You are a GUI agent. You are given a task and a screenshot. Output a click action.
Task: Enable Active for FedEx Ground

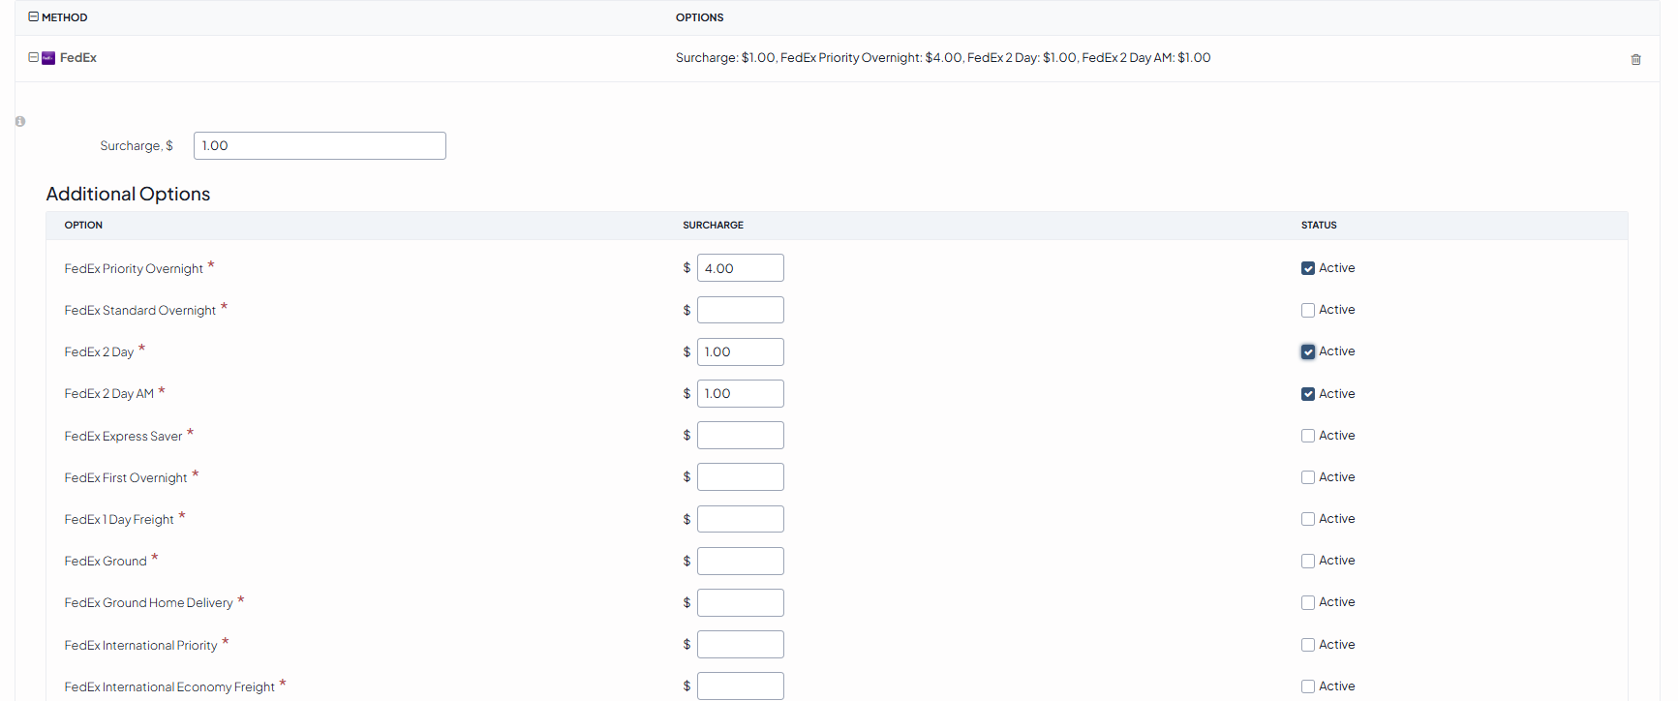pos(1308,562)
